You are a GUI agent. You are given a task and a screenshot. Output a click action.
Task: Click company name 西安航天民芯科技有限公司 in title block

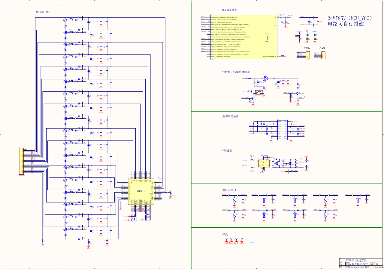[x=362, y=264]
